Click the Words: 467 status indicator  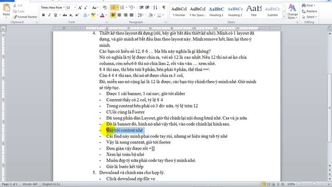click(x=30, y=184)
